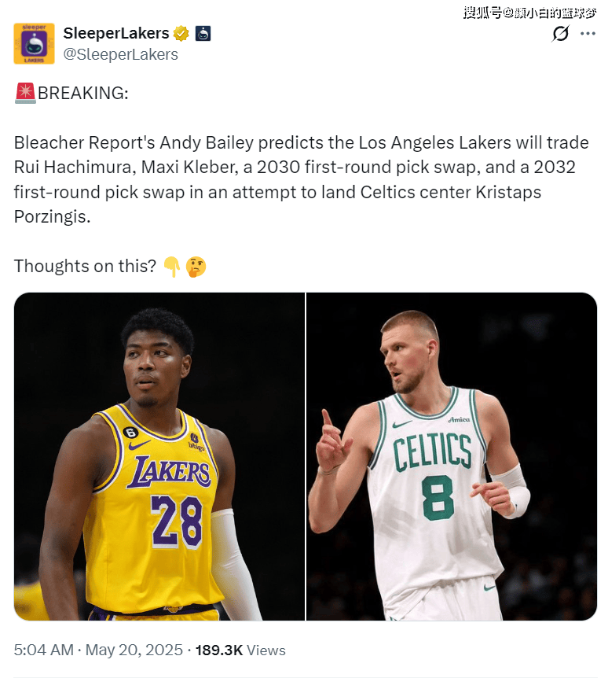Click the 189.3K Views counter
This screenshot has height=678, width=608.
tap(240, 650)
